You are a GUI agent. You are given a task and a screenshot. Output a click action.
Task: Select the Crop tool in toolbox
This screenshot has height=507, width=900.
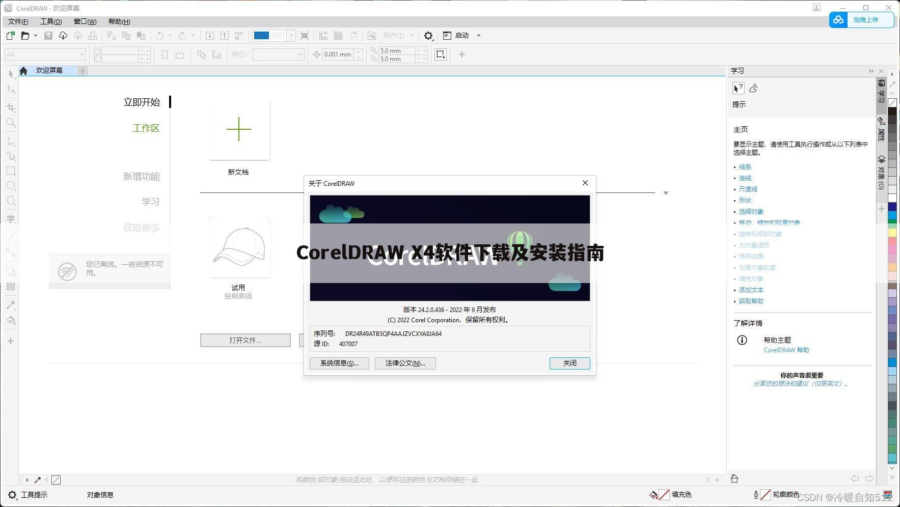(x=11, y=107)
